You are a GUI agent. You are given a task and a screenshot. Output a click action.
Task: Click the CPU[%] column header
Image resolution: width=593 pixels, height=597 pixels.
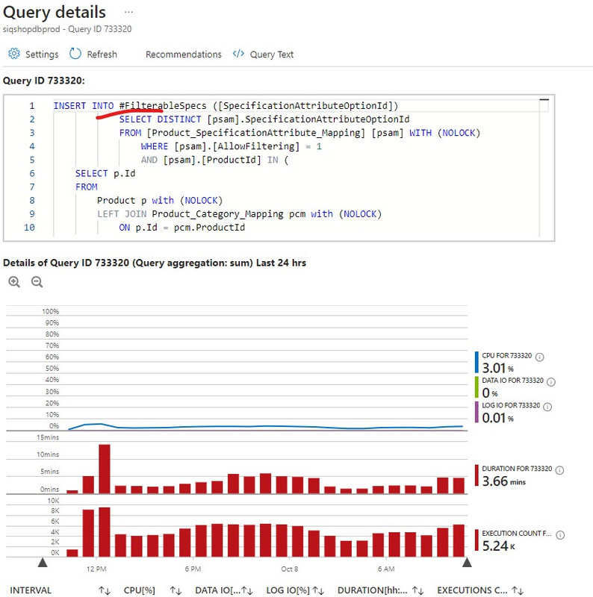[x=140, y=590]
